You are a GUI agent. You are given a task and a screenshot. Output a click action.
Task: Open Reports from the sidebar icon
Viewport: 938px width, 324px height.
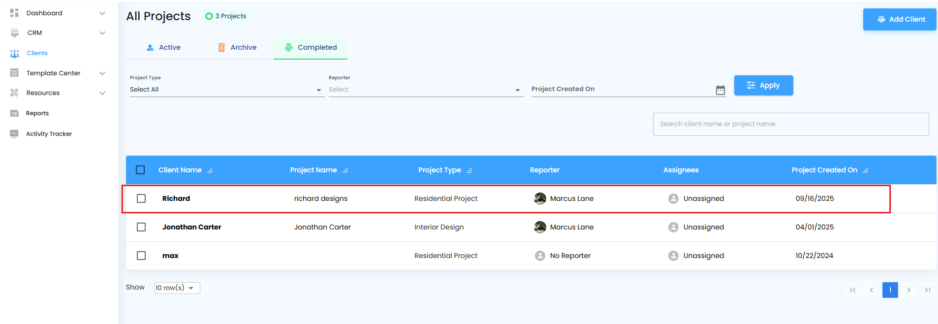click(14, 113)
